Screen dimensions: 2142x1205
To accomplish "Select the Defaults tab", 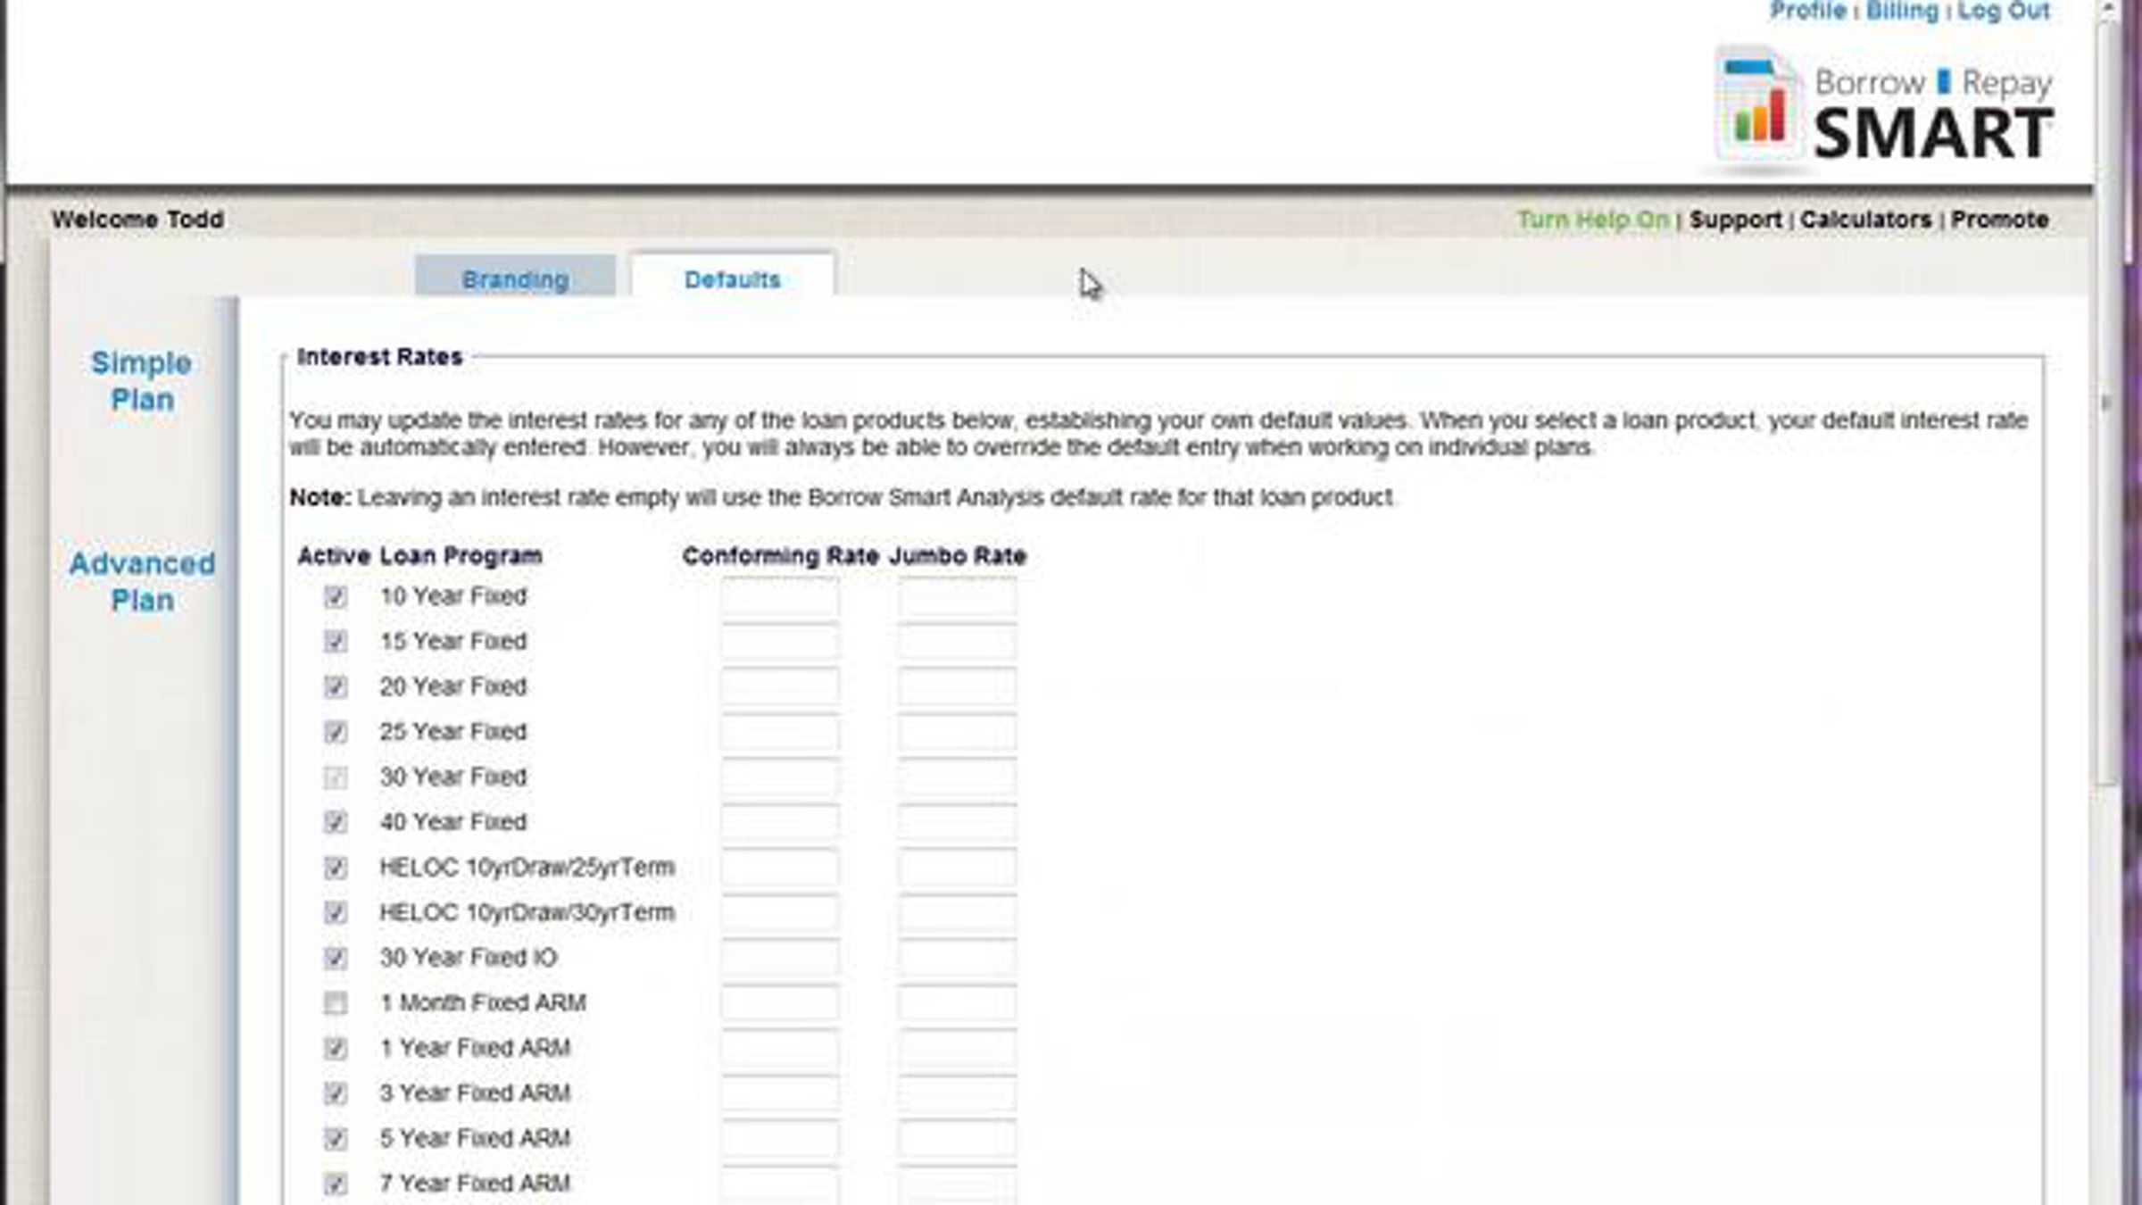I will 732,279.
